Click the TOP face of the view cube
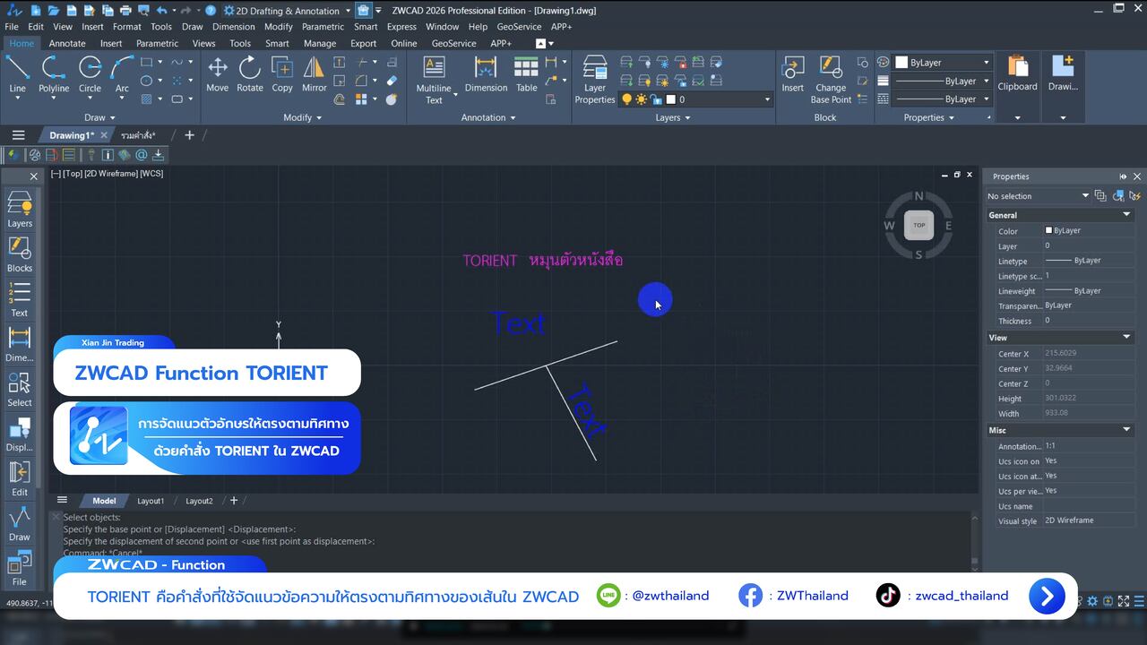Viewport: 1147px width, 645px height. coord(918,226)
